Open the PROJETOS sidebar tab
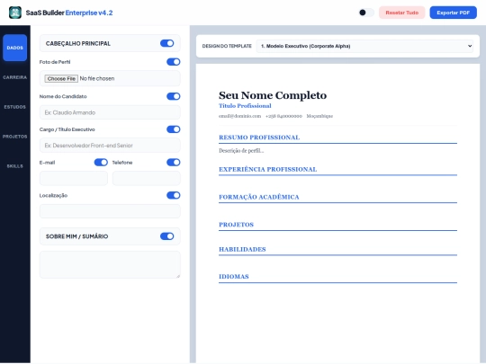This screenshot has width=486, height=364. pos(15,137)
